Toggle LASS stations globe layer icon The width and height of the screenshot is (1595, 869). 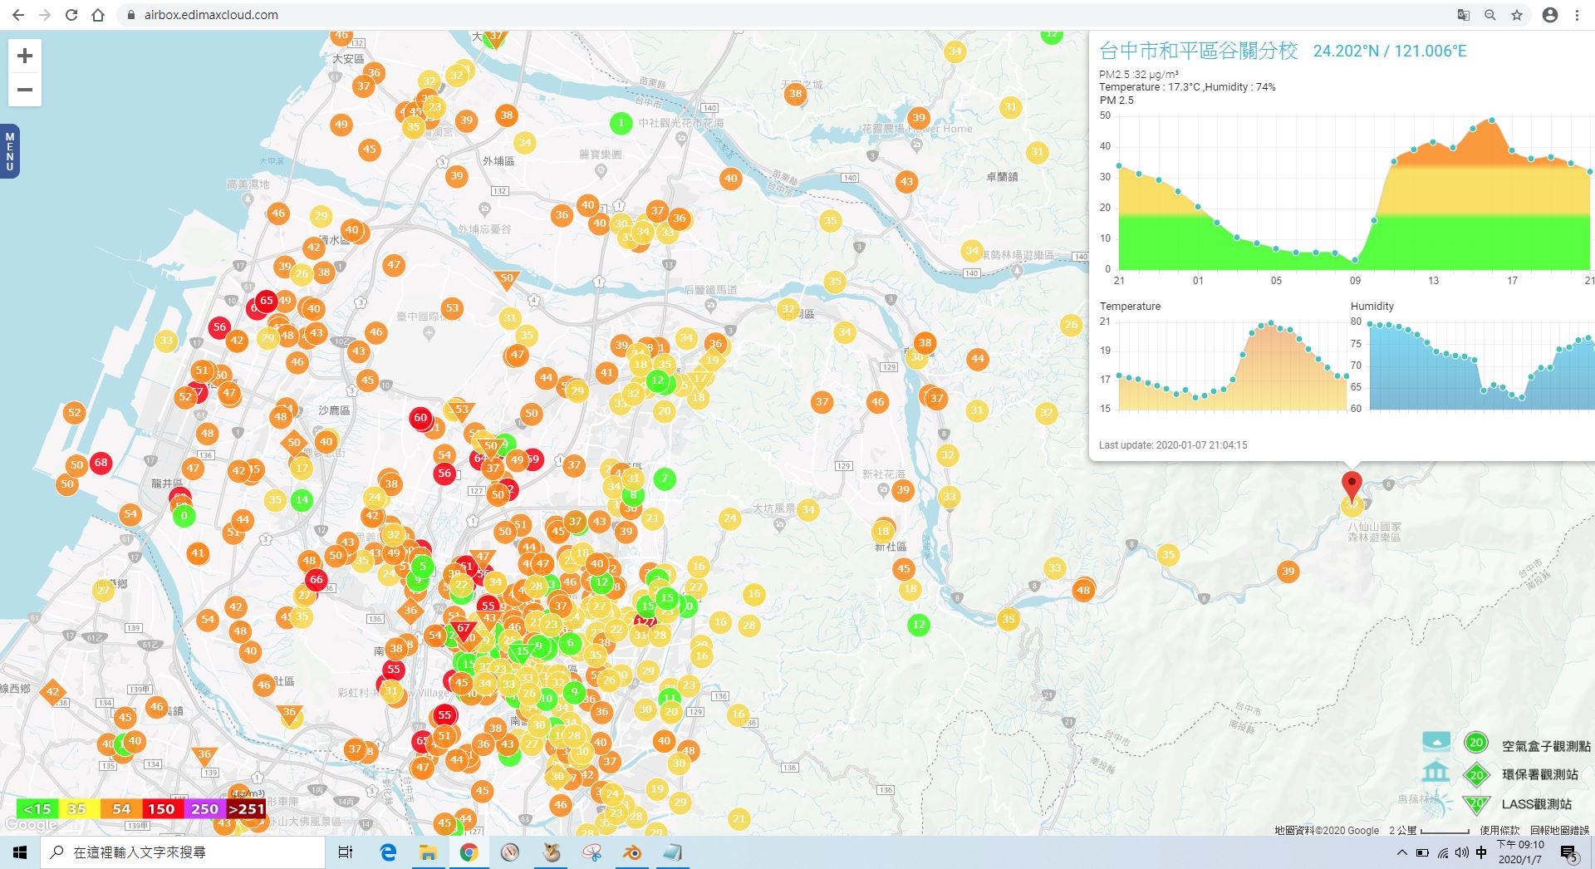[x=1439, y=803]
